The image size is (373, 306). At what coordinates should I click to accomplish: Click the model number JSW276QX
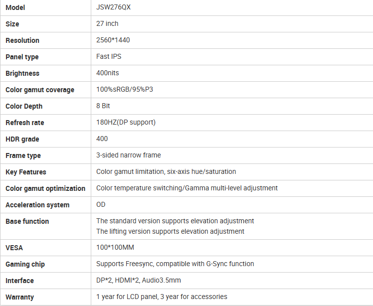(x=113, y=7)
